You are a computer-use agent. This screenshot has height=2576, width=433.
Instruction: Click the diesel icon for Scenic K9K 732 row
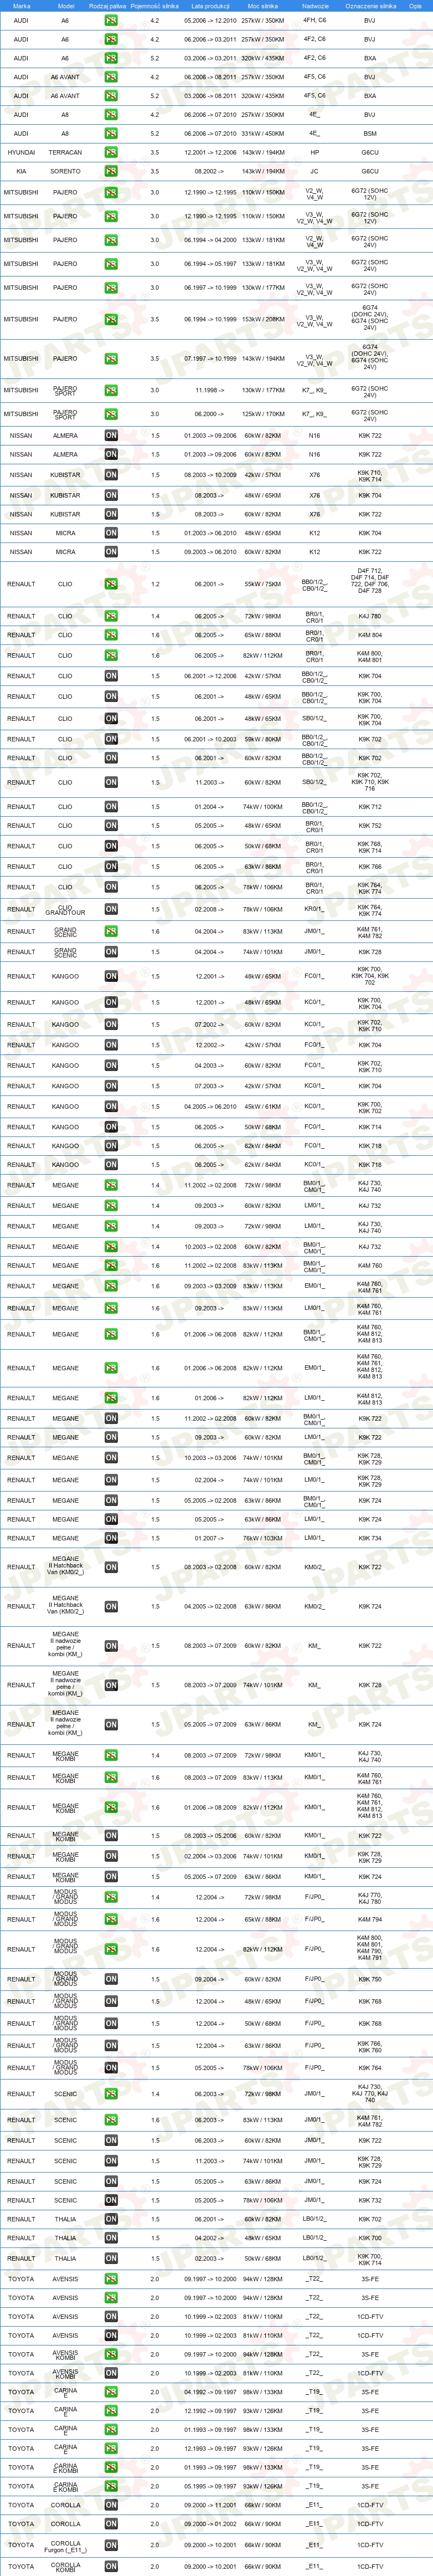pos(111,2200)
